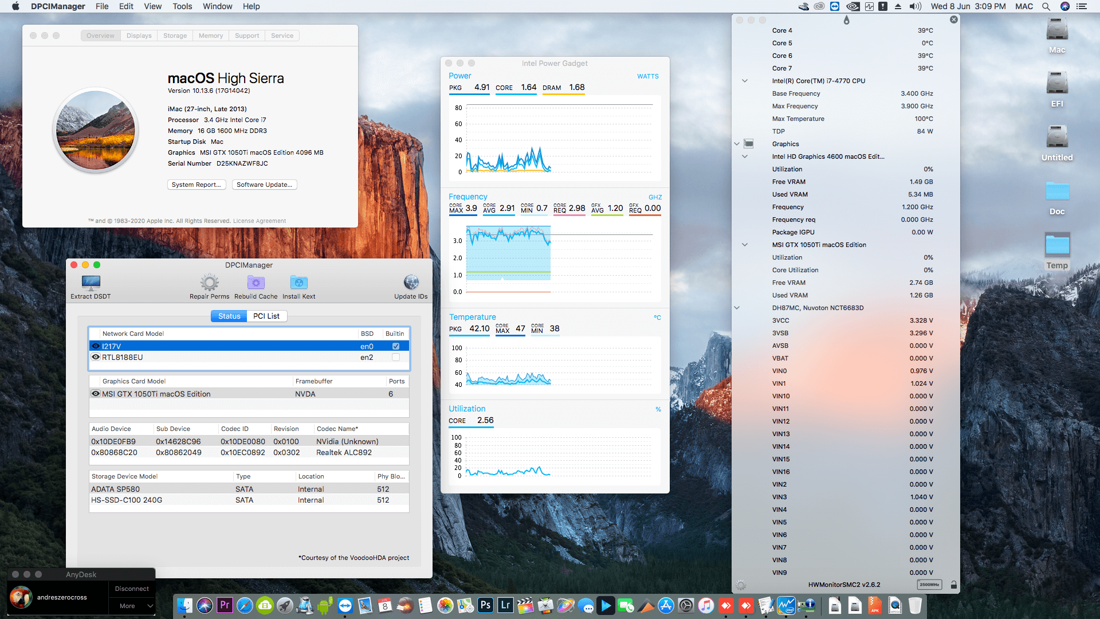Launch Adobe Premiere Pro from dock

coord(225,605)
